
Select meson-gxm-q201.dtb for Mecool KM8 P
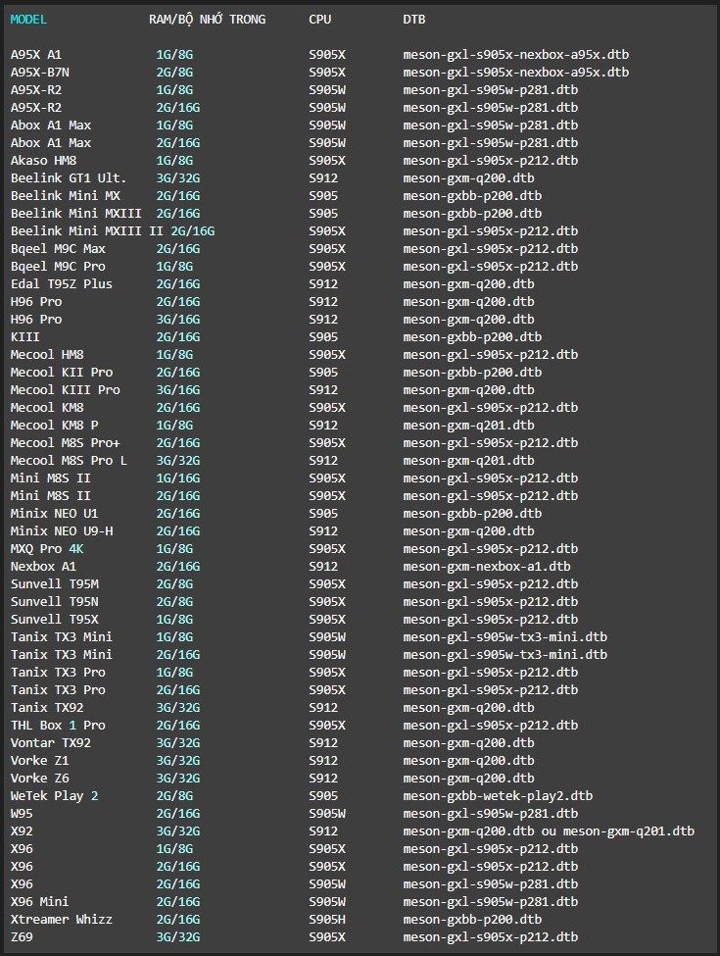(x=468, y=425)
